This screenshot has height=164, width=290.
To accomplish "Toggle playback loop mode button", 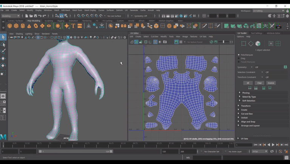I will click(272, 152).
